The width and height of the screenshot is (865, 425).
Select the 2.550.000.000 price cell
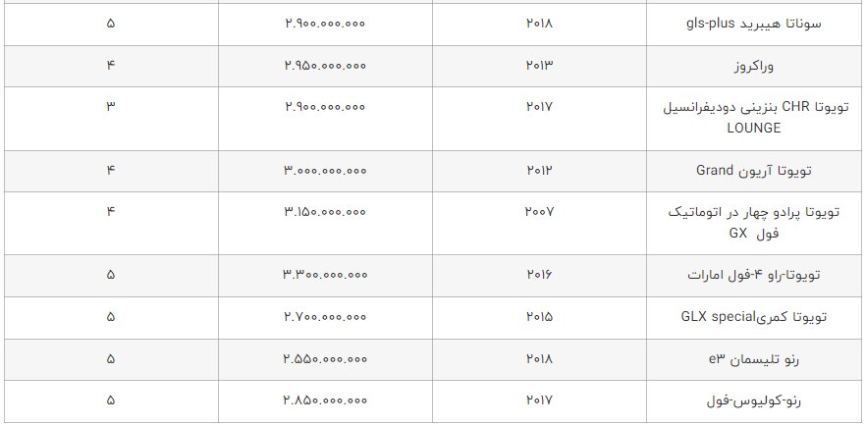pyautogui.click(x=324, y=359)
